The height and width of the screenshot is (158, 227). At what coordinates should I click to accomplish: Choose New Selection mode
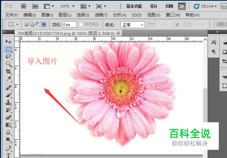coord(26,24)
